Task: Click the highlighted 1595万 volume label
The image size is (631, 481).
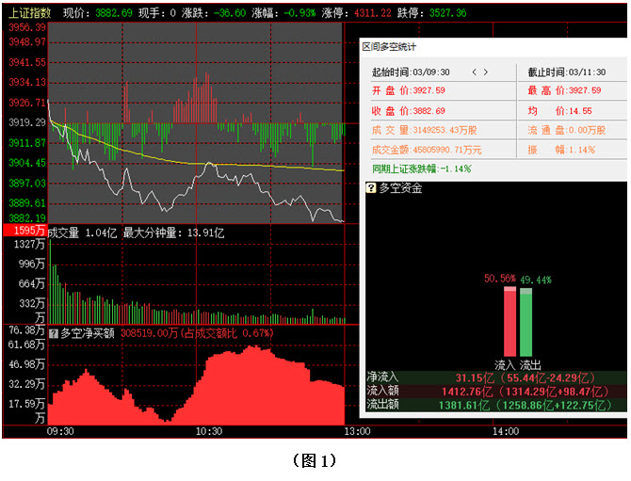Action: click(x=24, y=231)
